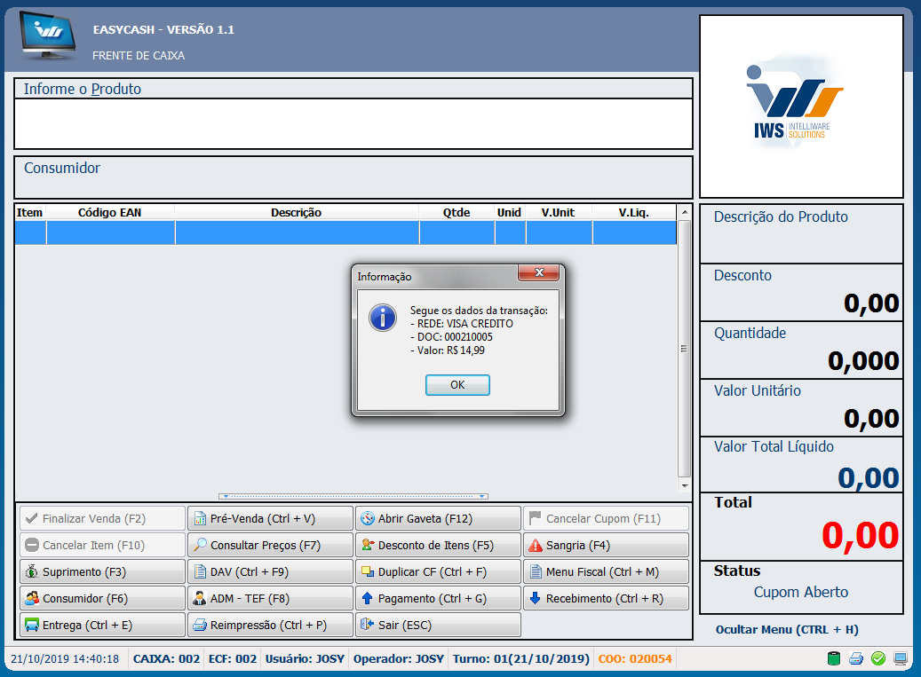Collapse panel using the dotted splitter handle
The height and width of the screenshot is (677, 921).
coord(353,496)
